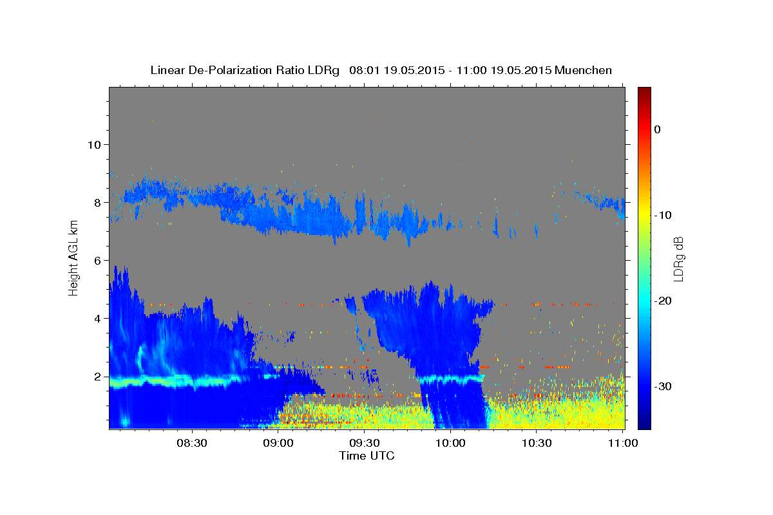This screenshot has height=515, width=773.
Task: Click the 10:30 time tick label
Action: click(x=536, y=443)
